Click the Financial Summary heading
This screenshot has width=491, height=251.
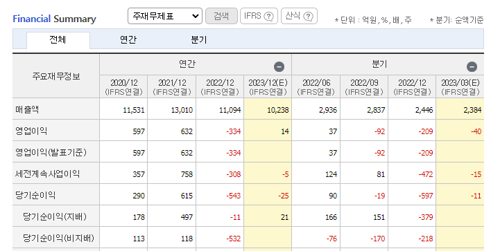(54, 19)
